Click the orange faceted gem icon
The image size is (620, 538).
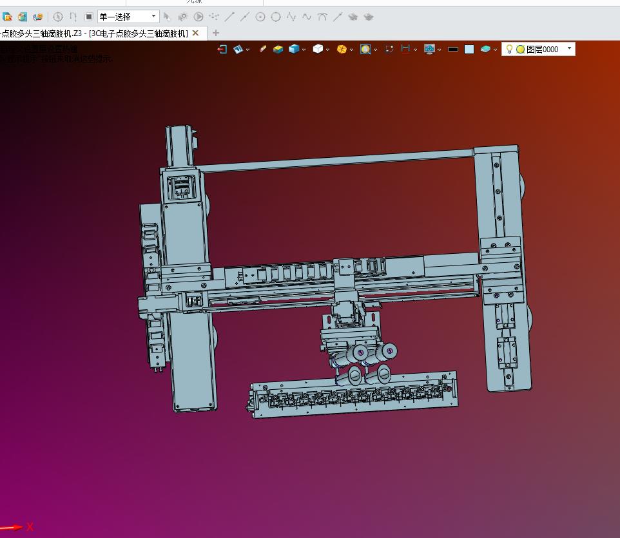coord(342,49)
